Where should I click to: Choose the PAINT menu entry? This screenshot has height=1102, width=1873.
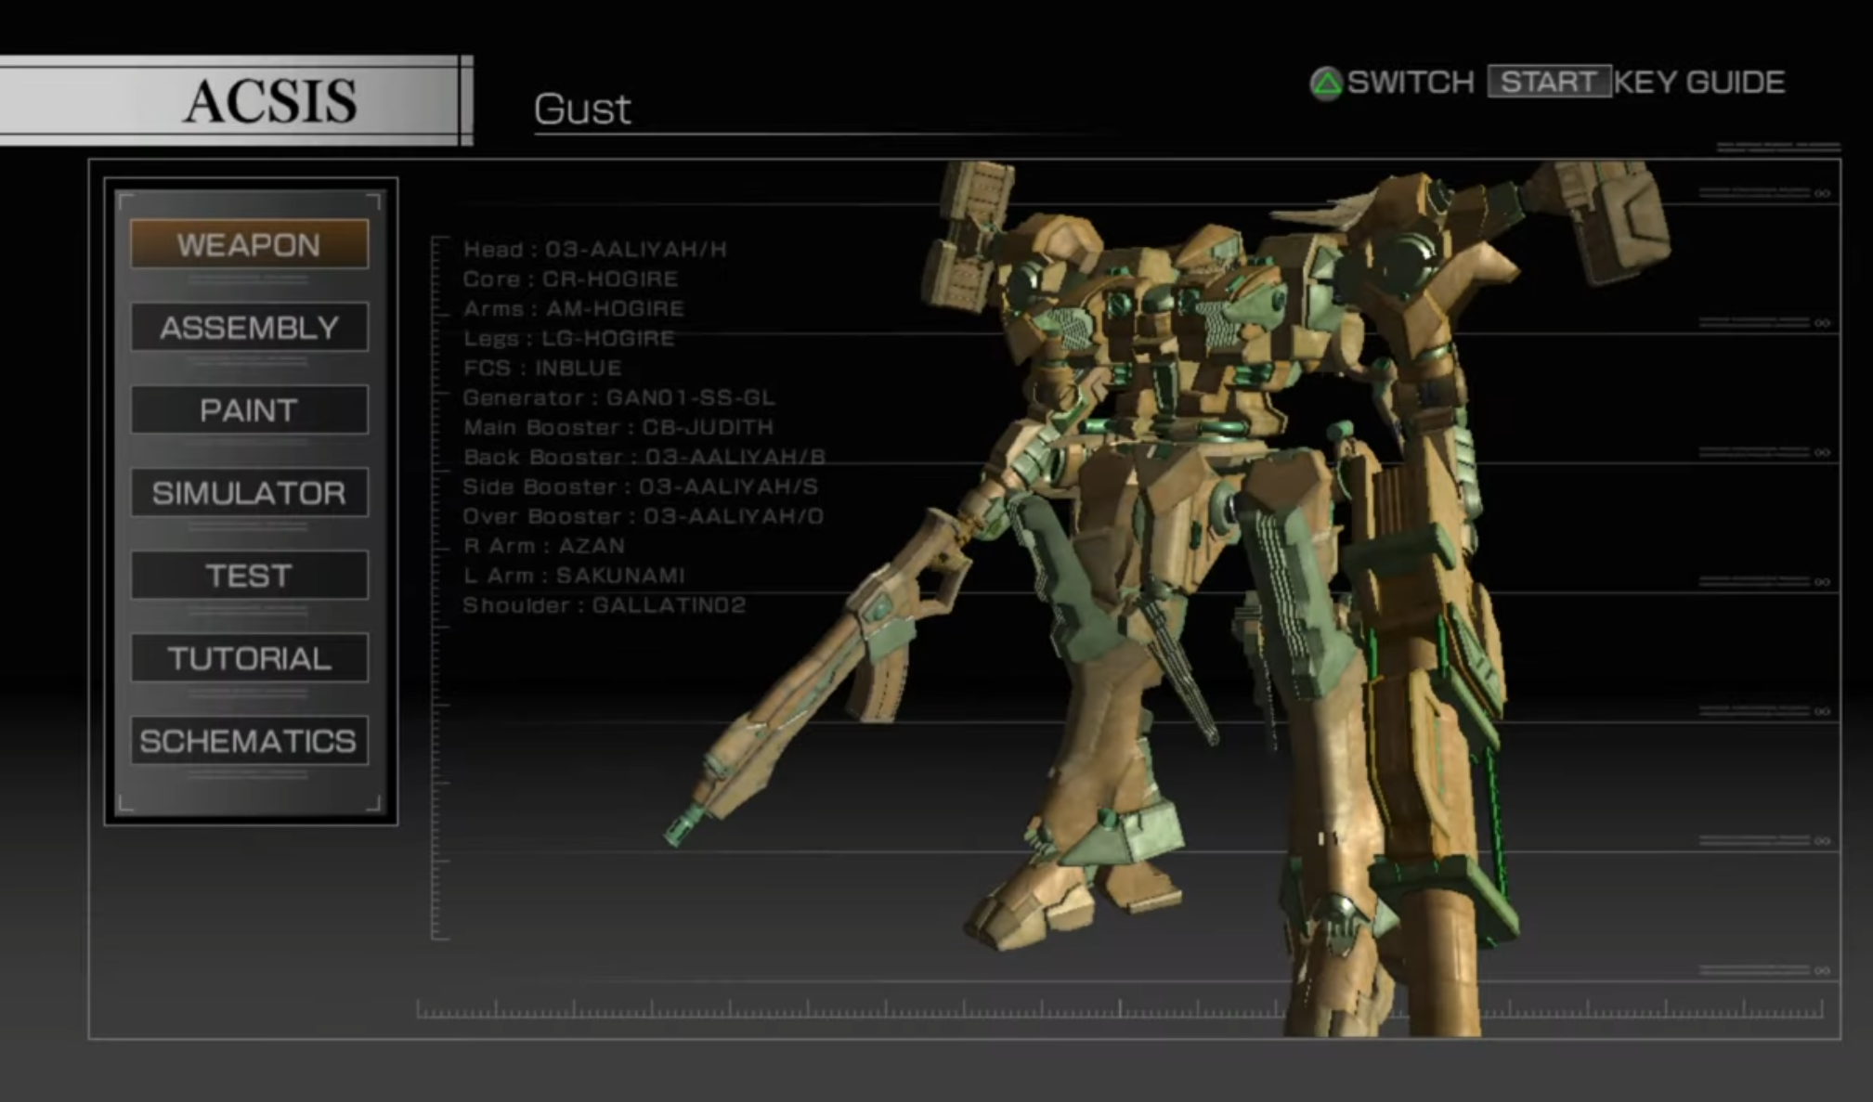pos(249,409)
